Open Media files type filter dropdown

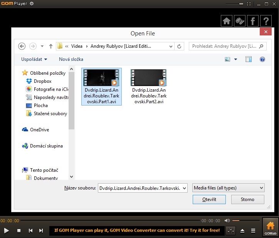coord(228,188)
